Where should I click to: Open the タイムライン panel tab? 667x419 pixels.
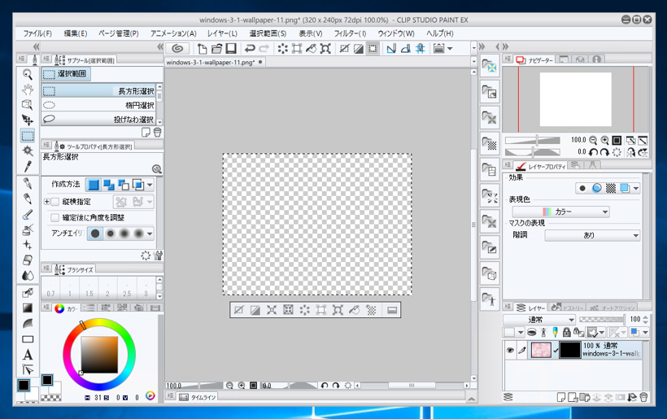(198, 397)
